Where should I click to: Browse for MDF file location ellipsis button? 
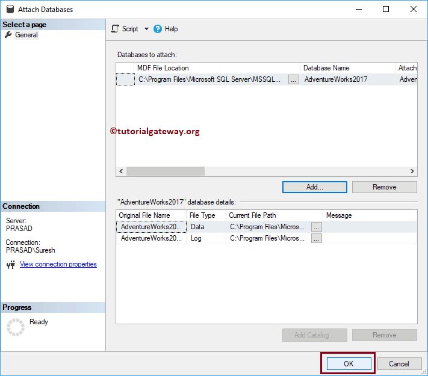293,79
